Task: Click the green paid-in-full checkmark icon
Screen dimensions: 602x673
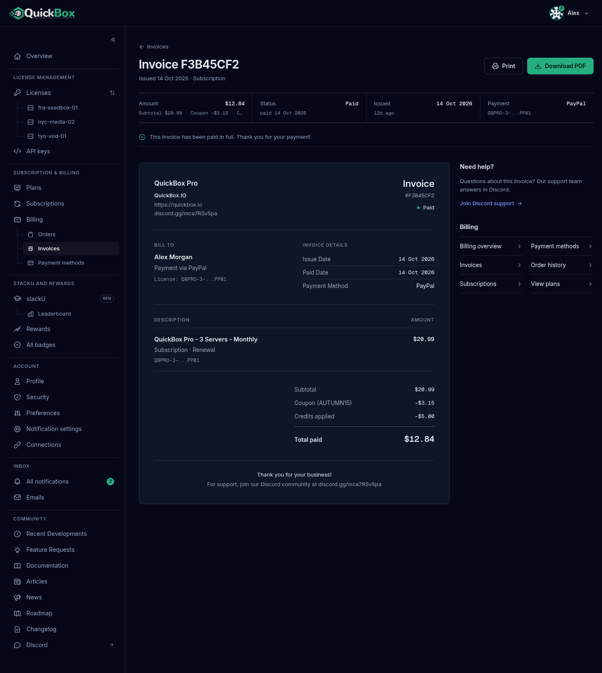Action: pos(142,137)
